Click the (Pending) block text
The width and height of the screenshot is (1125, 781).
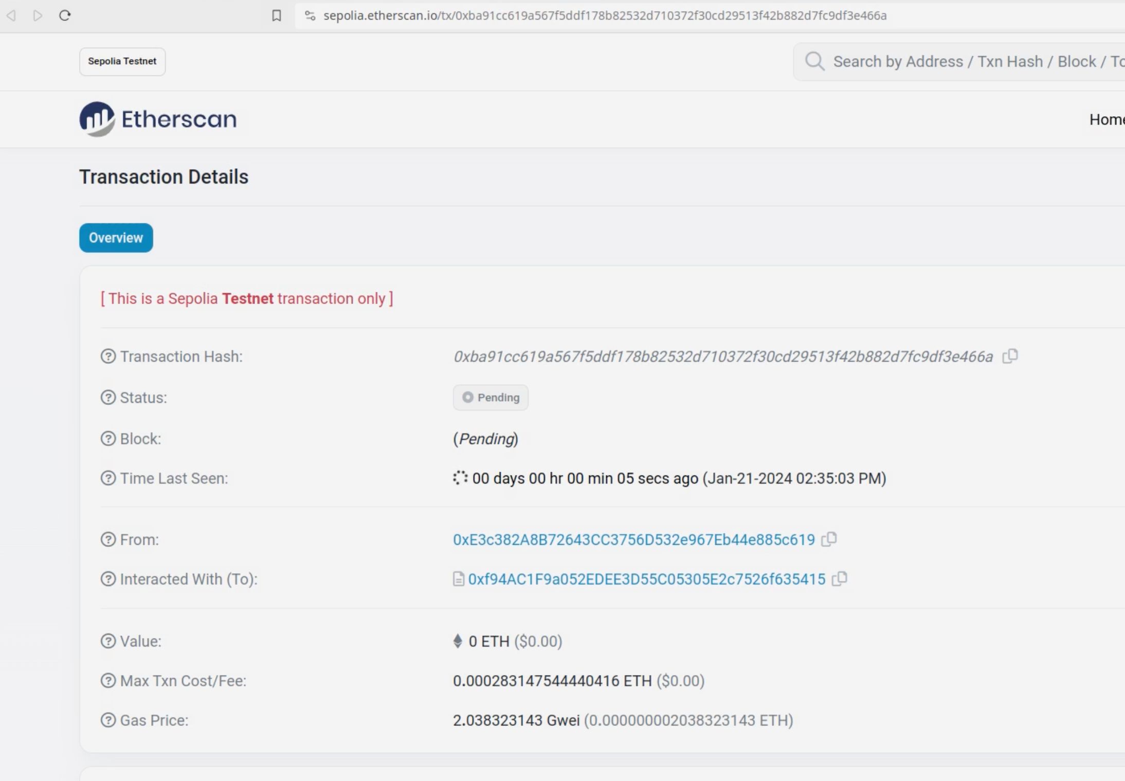point(485,439)
